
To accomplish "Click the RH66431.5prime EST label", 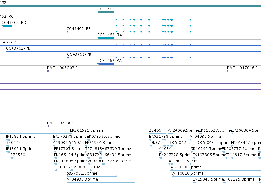I will coord(115,155).
